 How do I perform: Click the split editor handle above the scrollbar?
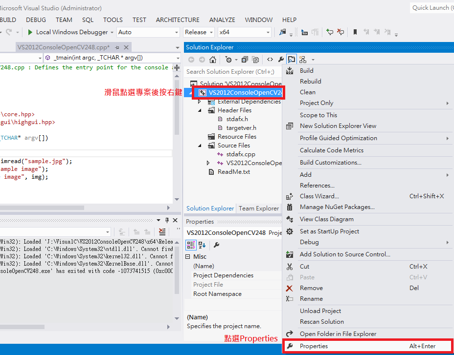pyautogui.click(x=177, y=68)
